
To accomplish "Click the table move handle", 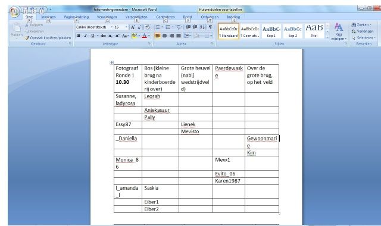I will click(x=111, y=62).
